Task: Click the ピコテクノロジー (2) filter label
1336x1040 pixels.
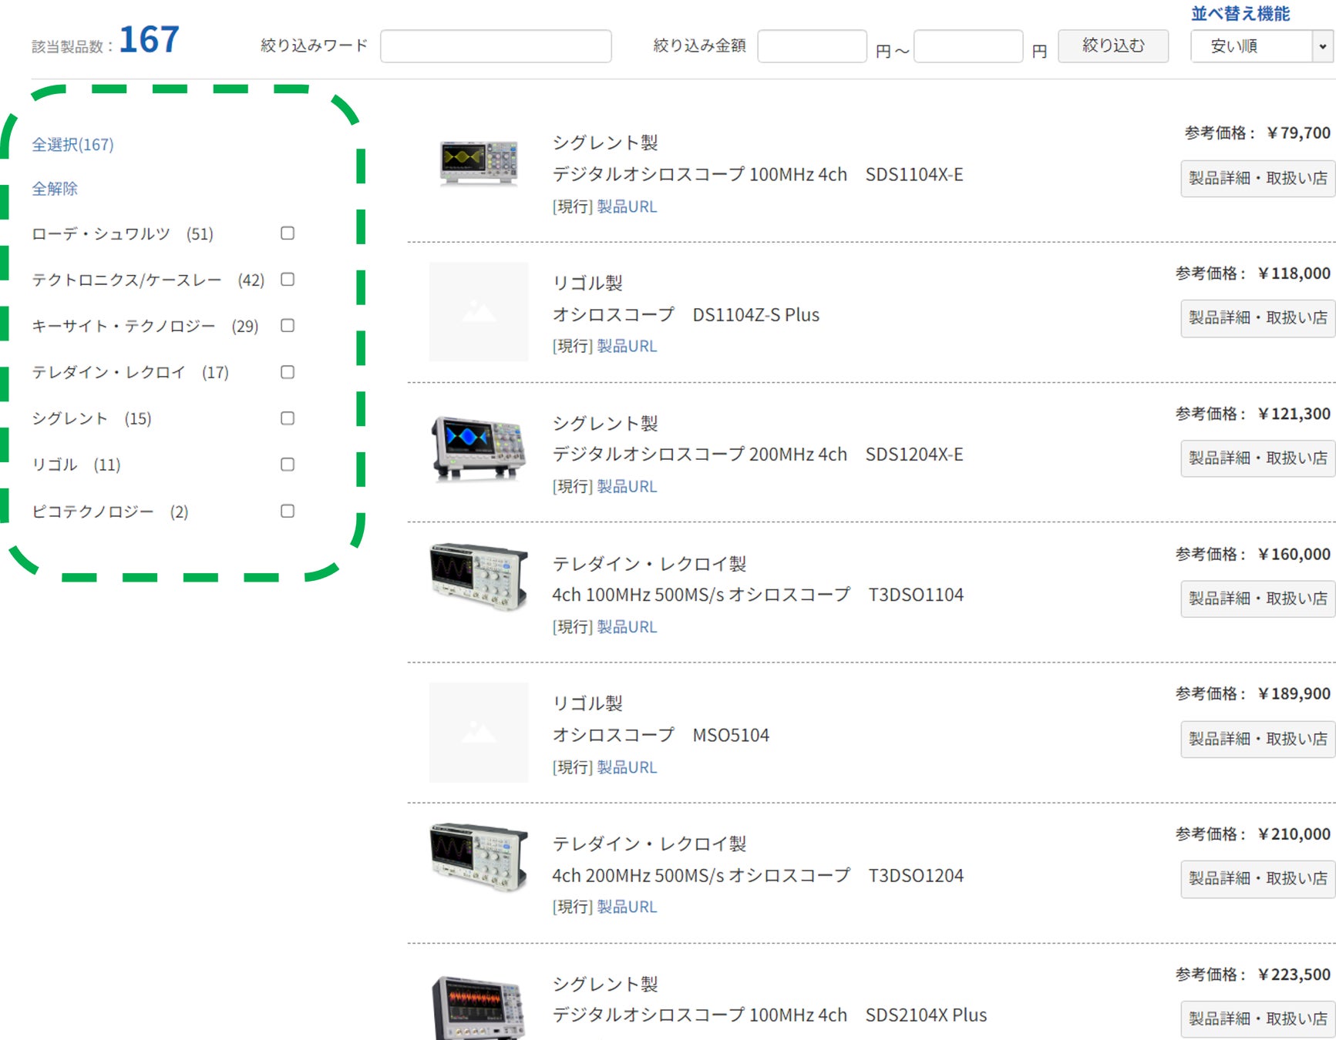Action: pyautogui.click(x=110, y=512)
